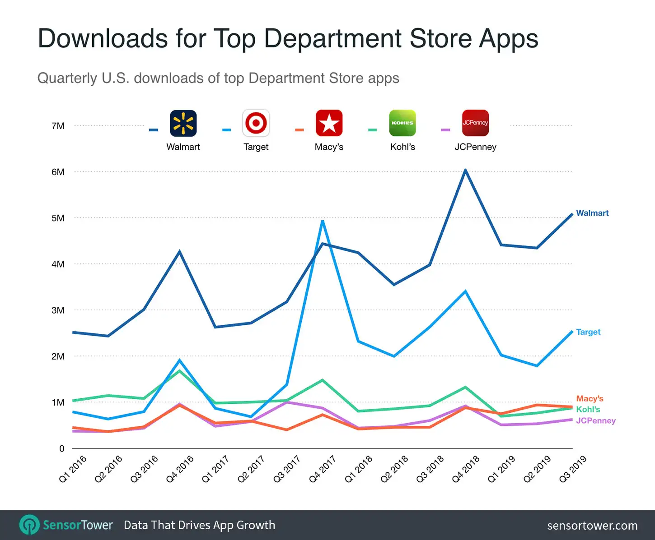Click the light blue Target legend swatch

pos(226,130)
